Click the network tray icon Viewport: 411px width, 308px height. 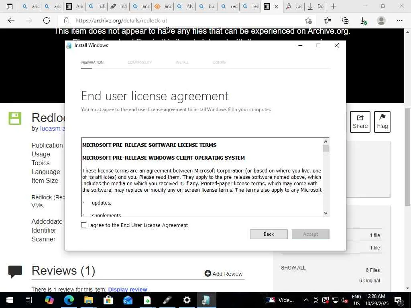coord(335,300)
